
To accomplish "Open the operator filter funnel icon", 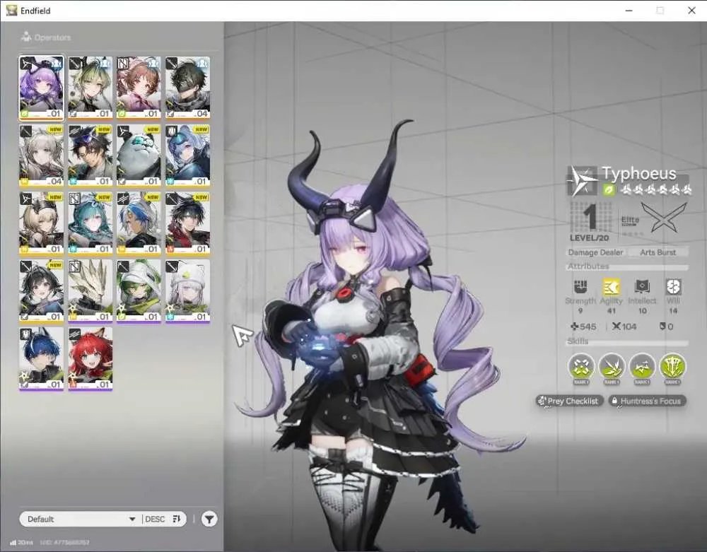I will point(209,519).
